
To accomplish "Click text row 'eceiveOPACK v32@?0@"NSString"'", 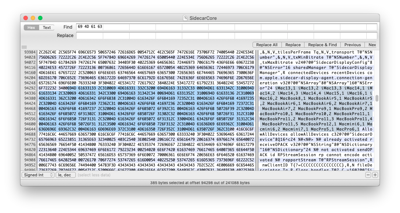I will [x=316, y=144].
